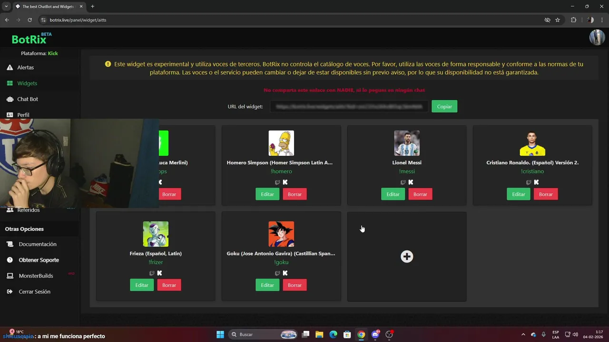Delete the Luca Merlini voice card

(169, 194)
